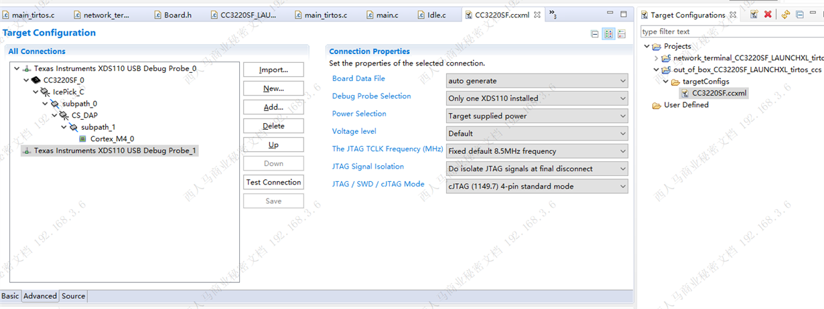Click the list-view layout icon in editor
This screenshot has width=824, height=309.
click(x=622, y=34)
